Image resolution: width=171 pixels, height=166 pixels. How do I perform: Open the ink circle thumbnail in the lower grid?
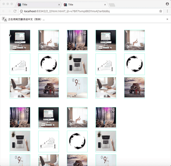(77, 141)
